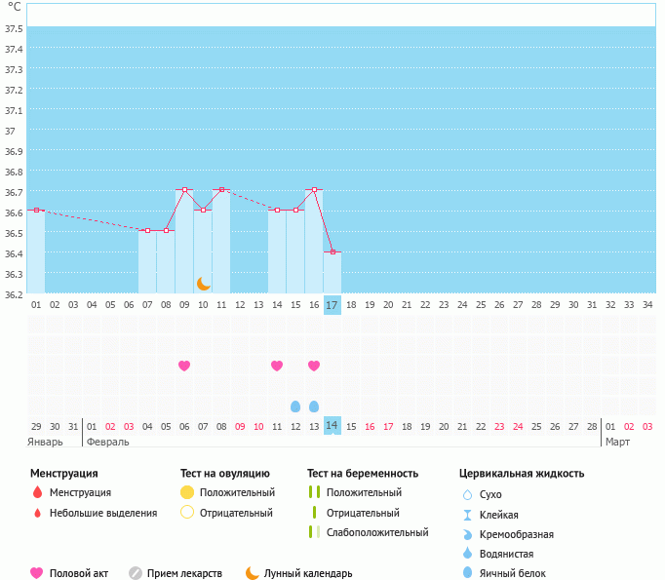Click the grey Прием лекарств legend icon

pyautogui.click(x=136, y=573)
